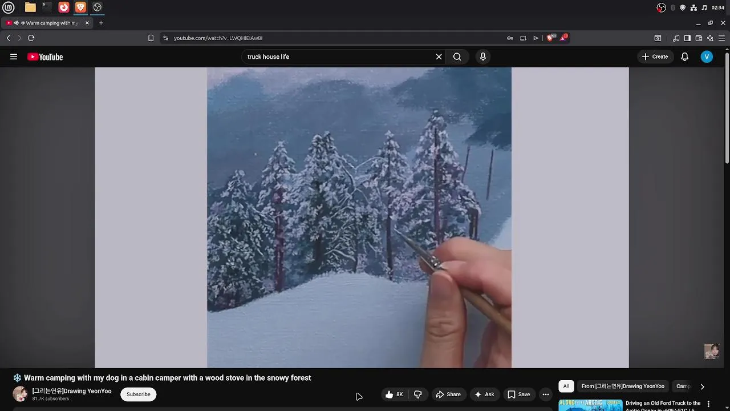Screen dimensions: 730x411
Task: Open the YouTube guide hamburger menu
Action: pyautogui.click(x=14, y=57)
